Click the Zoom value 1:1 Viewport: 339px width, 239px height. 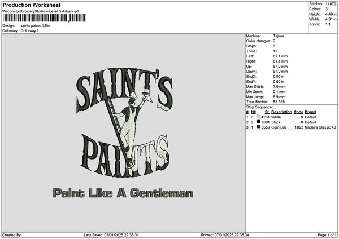328,24
